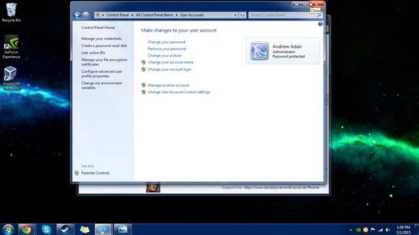
Task: Close the User Accounts window
Action: click(317, 5)
